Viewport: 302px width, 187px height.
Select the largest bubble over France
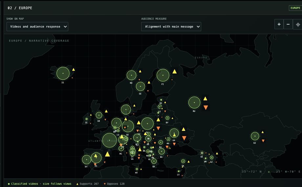pyautogui.click(x=109, y=140)
